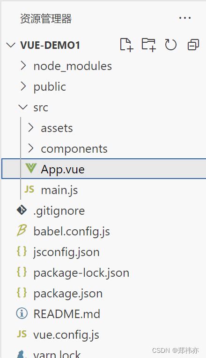Click the info icon beside README.md
Image resolution: width=206 pixels, height=358 pixels.
(22, 313)
